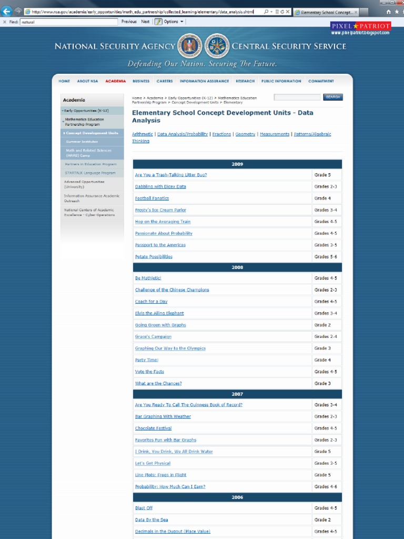This screenshot has width=404, height=539.
Task: Click the Geometry category link
Action: [x=245, y=134]
